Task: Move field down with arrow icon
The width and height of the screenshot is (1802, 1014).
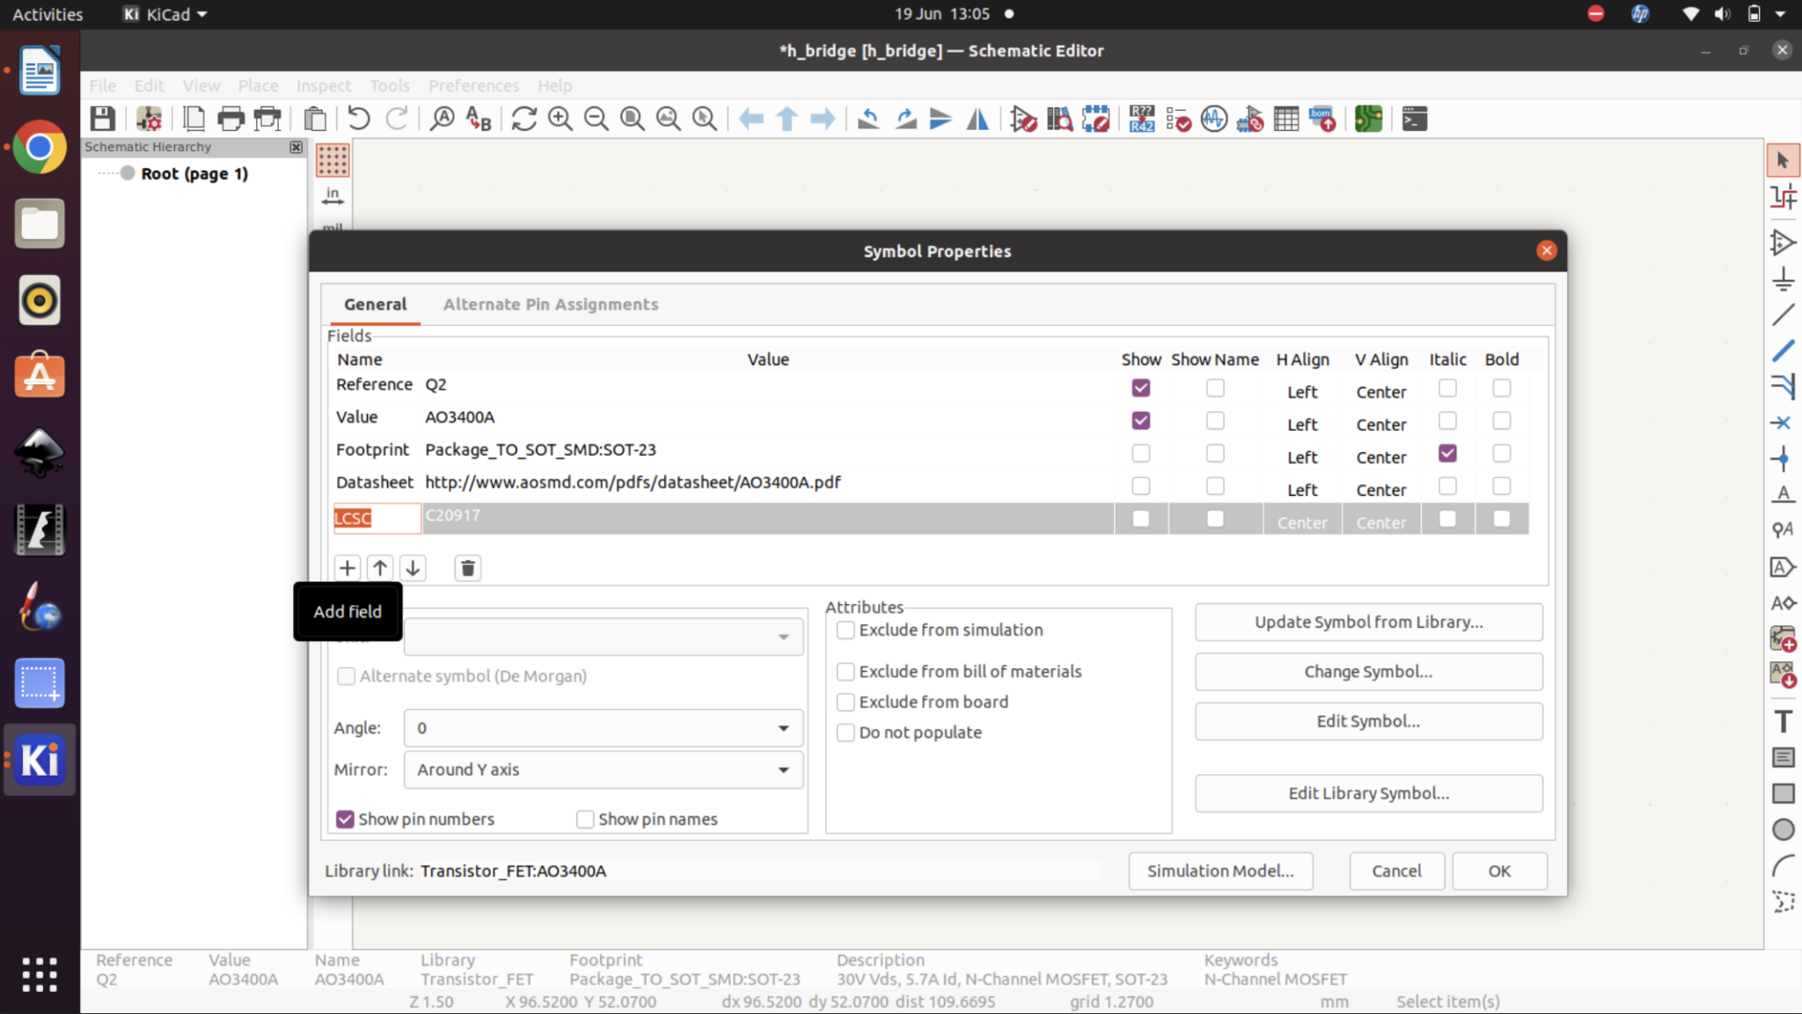Action: 413,568
